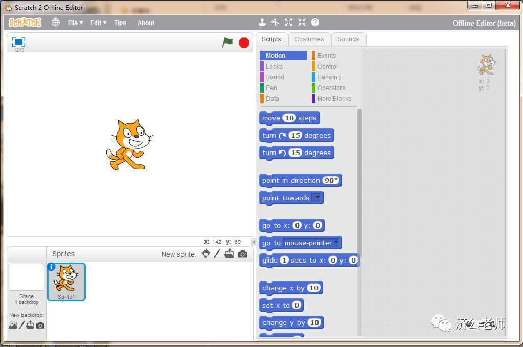The image size is (523, 347).
Task: Click the Scratch logo
Action: [x=25, y=23]
